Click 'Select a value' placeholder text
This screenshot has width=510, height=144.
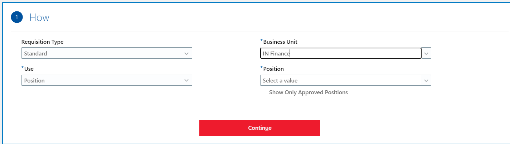point(280,81)
